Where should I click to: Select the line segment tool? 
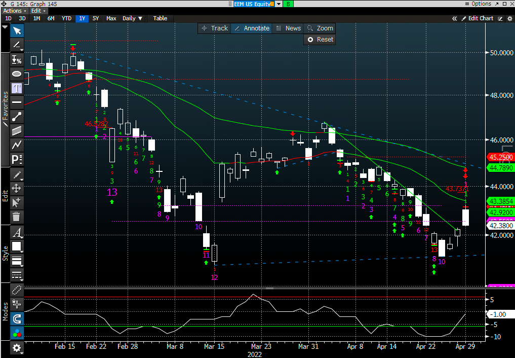coord(17,116)
